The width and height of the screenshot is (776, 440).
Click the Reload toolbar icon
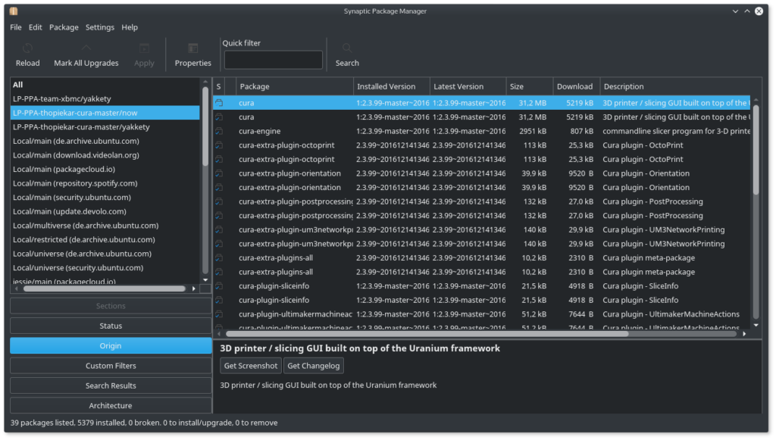[28, 48]
